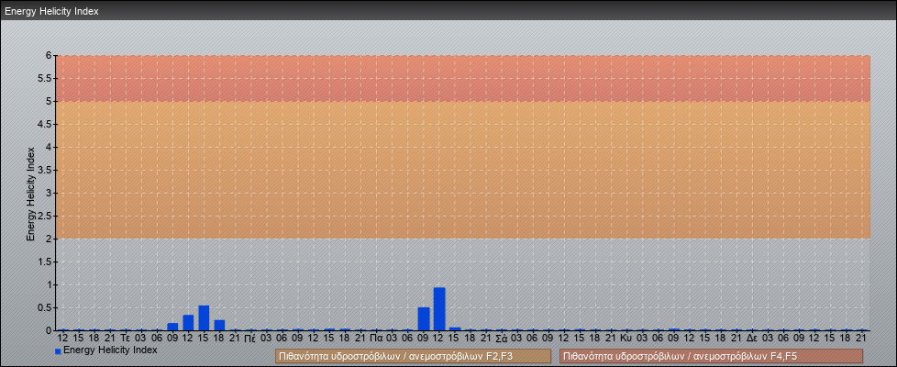Click the blue bar reaching exactly 0.5
The image size is (897, 367).
424,319
